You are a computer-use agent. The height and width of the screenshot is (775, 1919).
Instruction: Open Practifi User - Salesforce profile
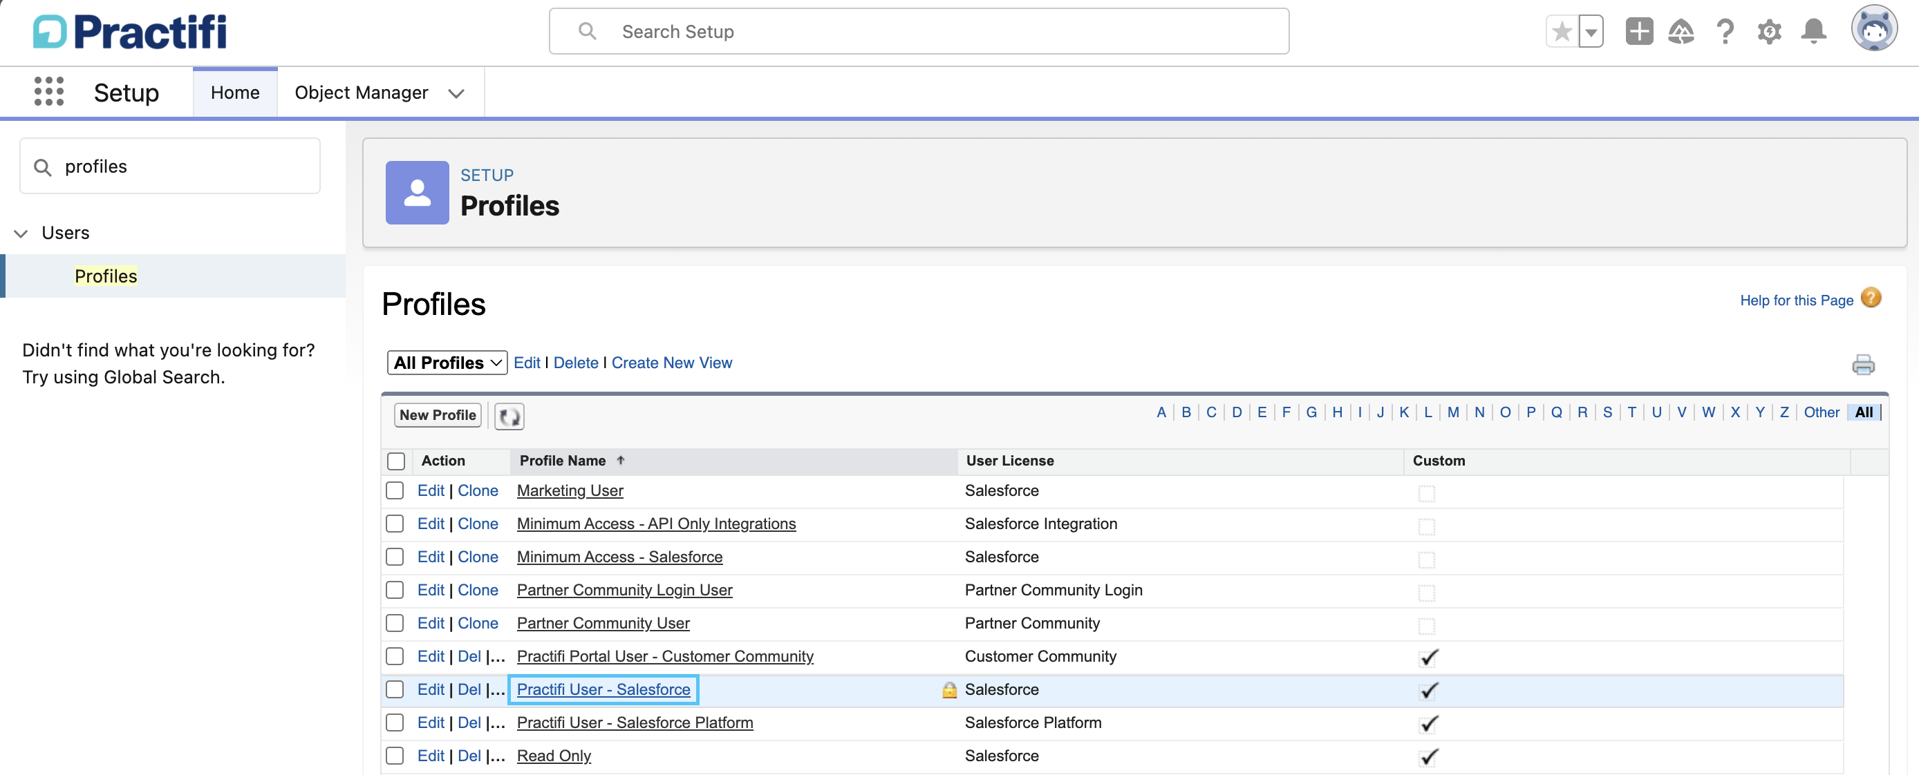[x=603, y=689]
